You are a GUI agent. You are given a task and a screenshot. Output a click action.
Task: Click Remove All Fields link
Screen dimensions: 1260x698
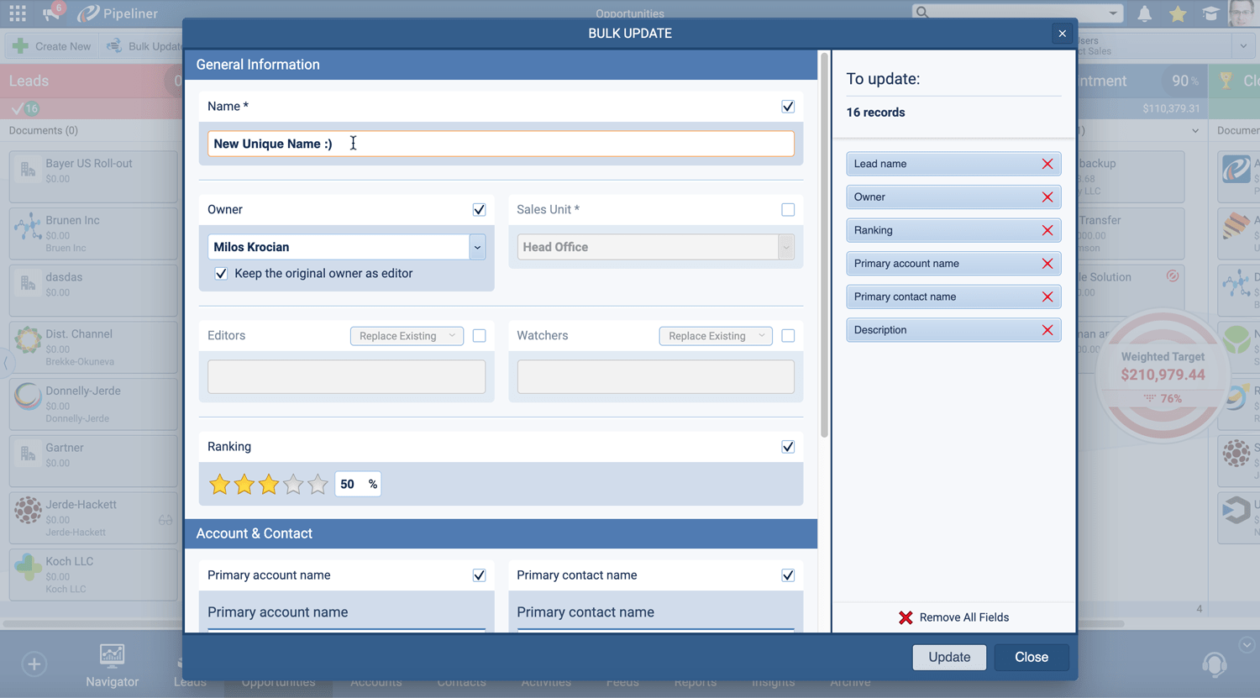[953, 617]
